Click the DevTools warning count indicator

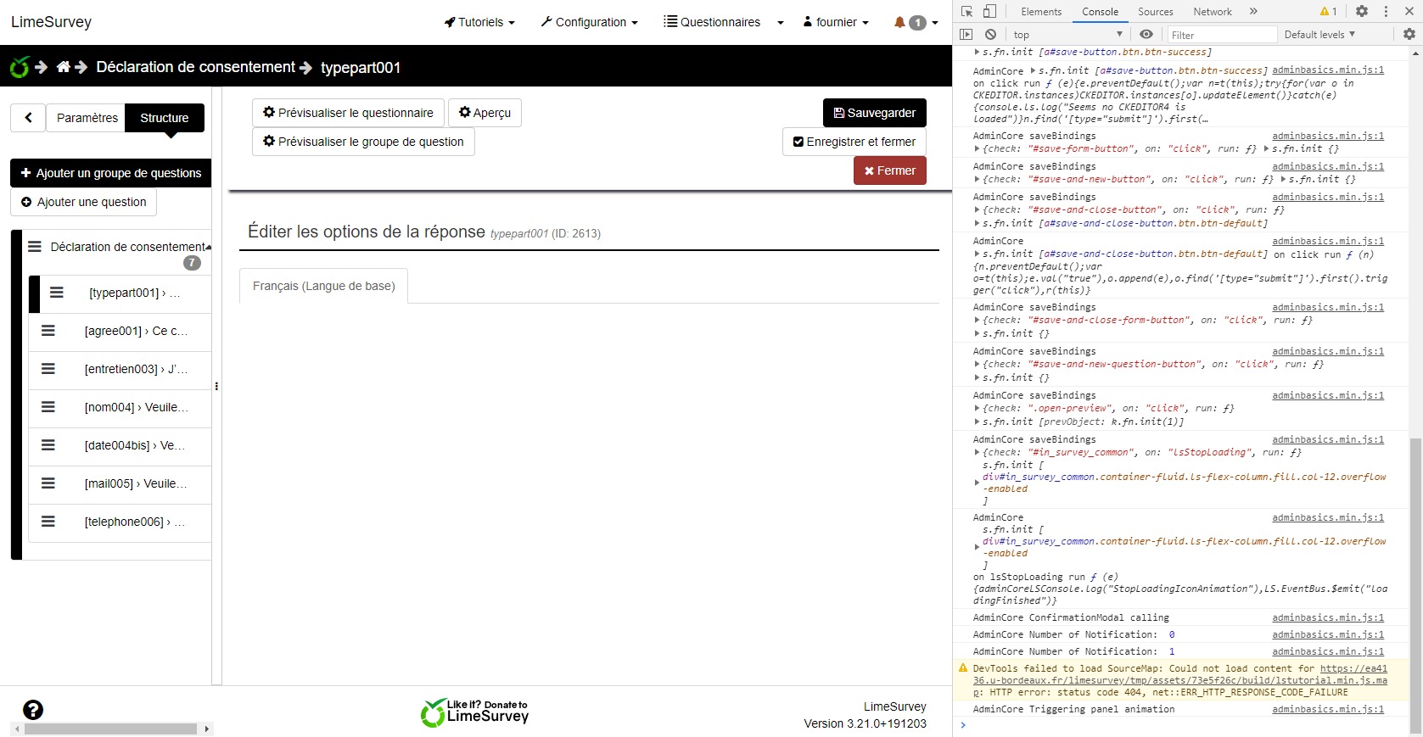[x=1328, y=11]
